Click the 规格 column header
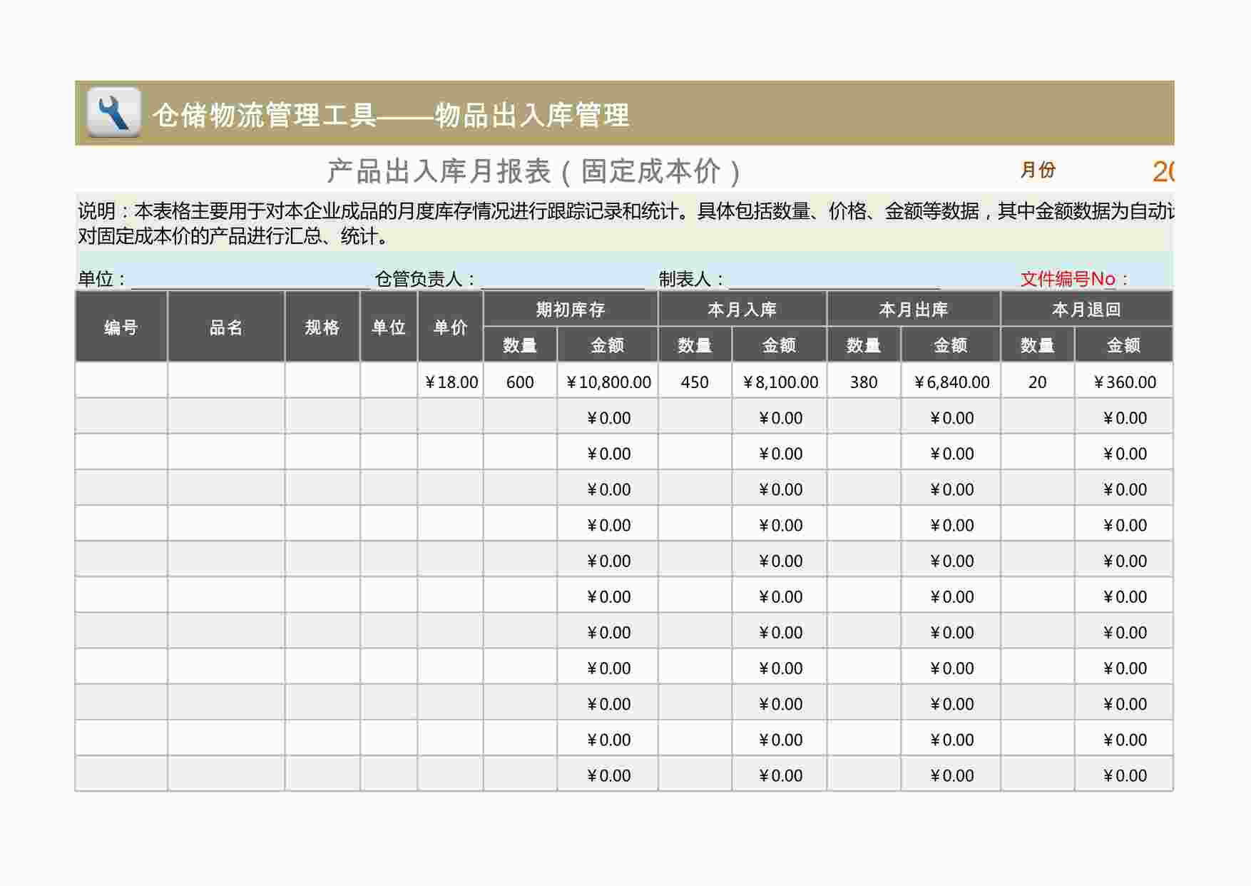The width and height of the screenshot is (1251, 886). coord(322,327)
